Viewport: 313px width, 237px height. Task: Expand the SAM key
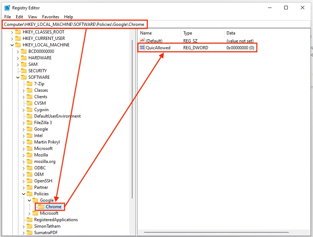[18, 65]
